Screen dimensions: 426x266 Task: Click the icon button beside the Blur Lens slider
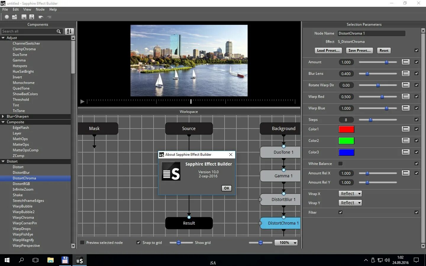coord(406,74)
